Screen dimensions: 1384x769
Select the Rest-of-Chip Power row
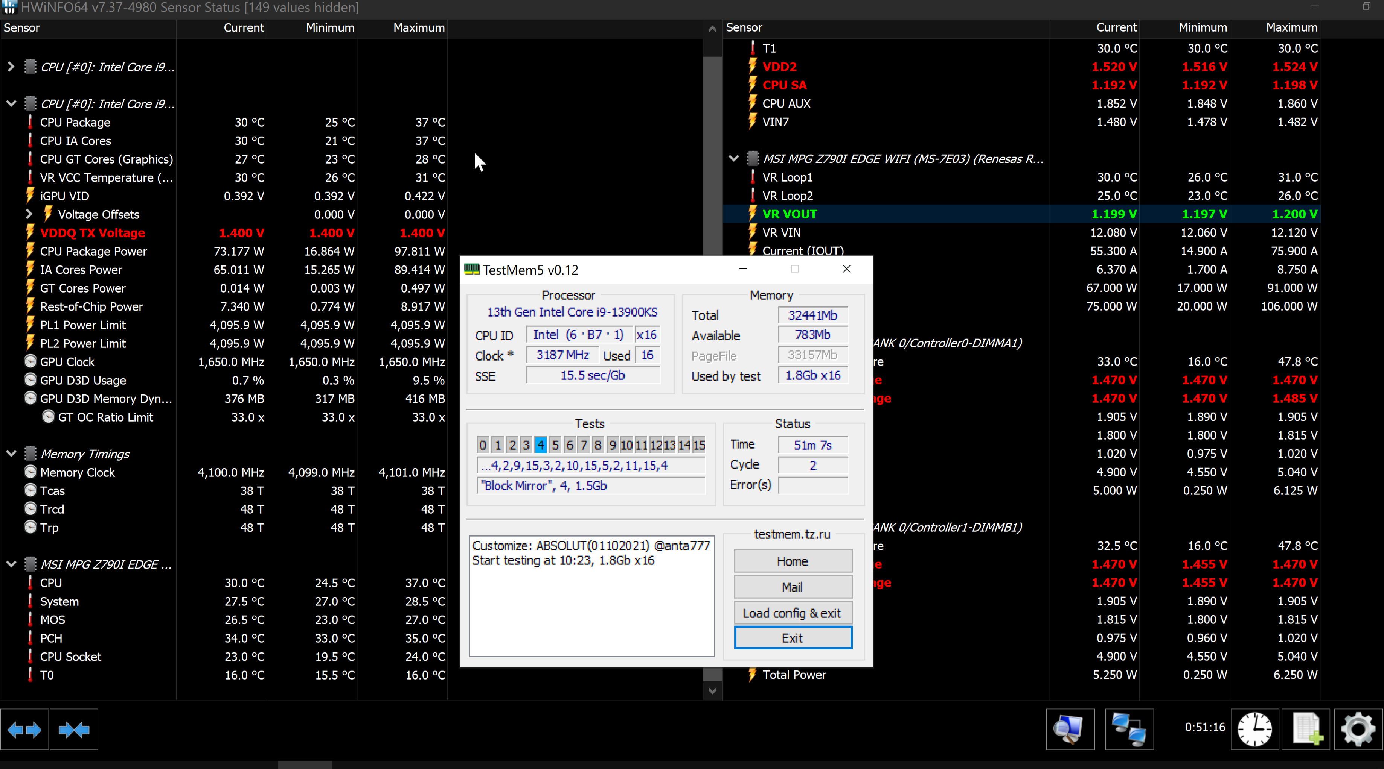point(224,306)
